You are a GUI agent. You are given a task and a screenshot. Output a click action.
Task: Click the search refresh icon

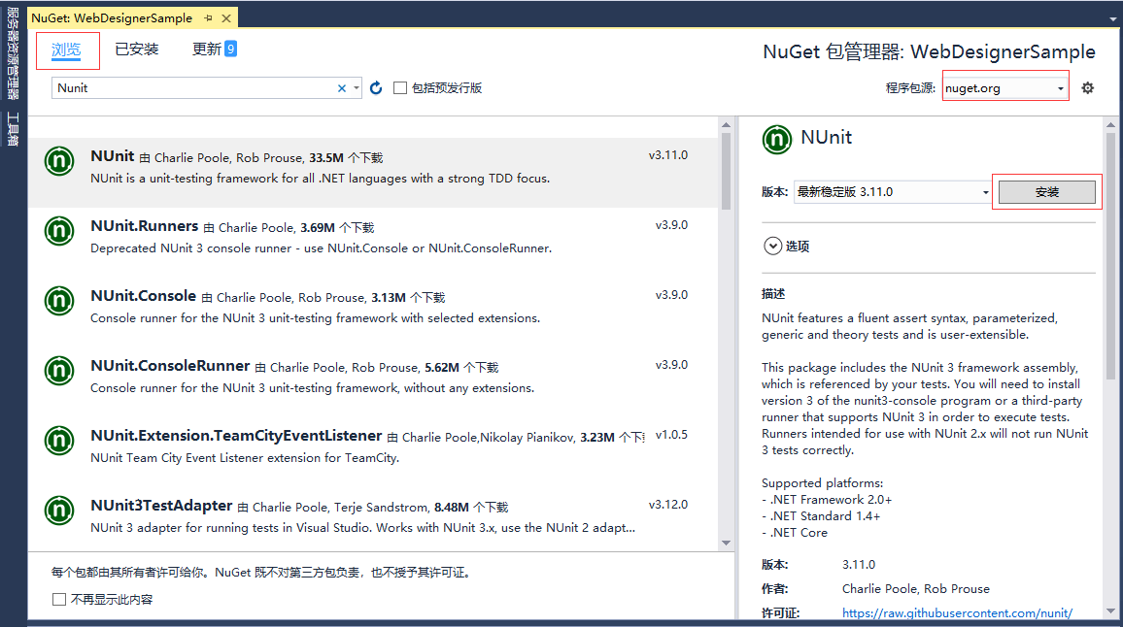(x=376, y=86)
